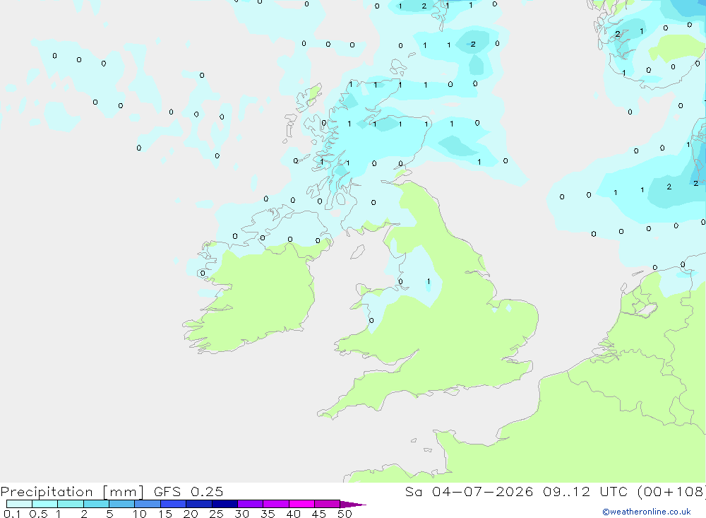Click the legend swatch between 15 and 20
Viewport: 706px width, 518px height.
click(174, 504)
